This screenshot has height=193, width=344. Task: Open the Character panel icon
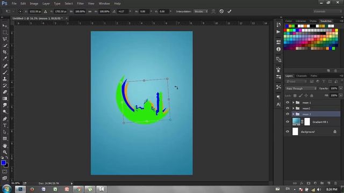coord(278,105)
